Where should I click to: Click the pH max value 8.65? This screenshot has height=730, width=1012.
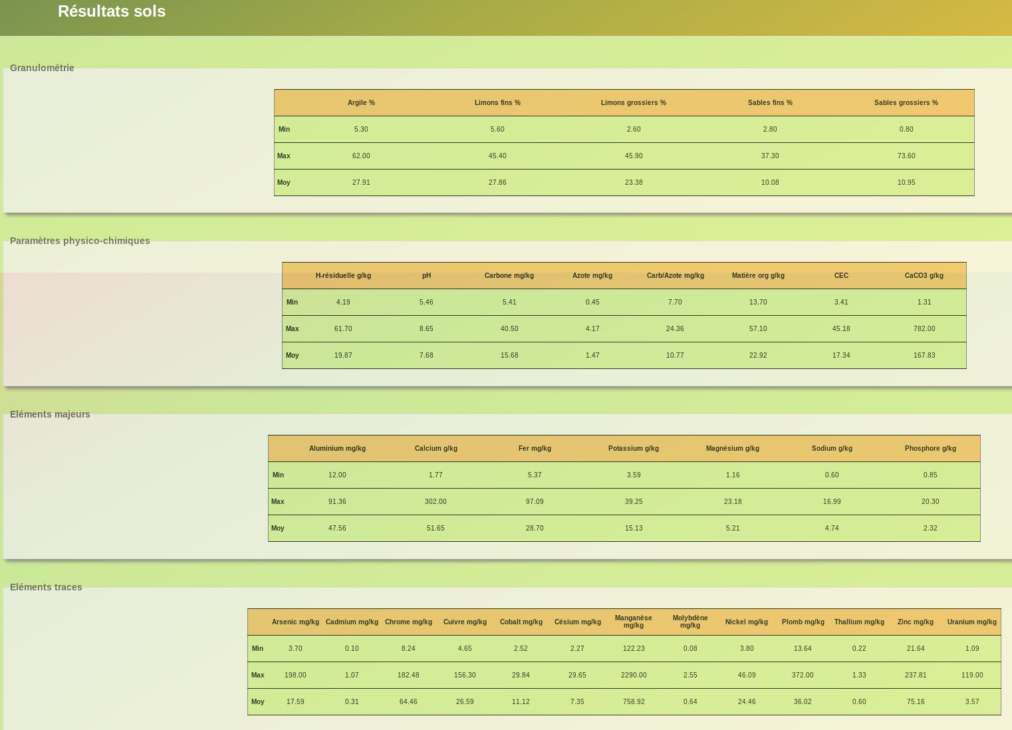click(426, 328)
